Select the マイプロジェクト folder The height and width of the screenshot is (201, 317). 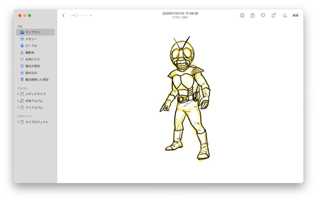(35, 122)
